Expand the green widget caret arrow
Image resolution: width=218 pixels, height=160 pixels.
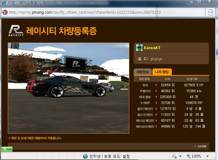tap(10, 149)
